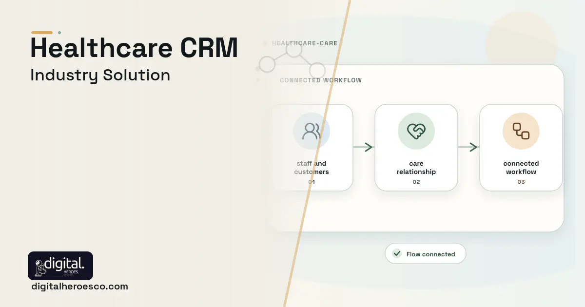Click step number 02
585x307 pixels.
(x=416, y=182)
